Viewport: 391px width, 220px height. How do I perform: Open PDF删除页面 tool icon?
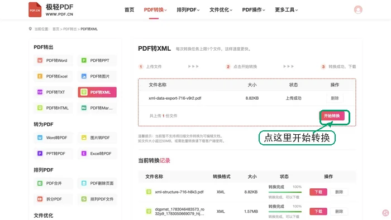[x=84, y=183]
